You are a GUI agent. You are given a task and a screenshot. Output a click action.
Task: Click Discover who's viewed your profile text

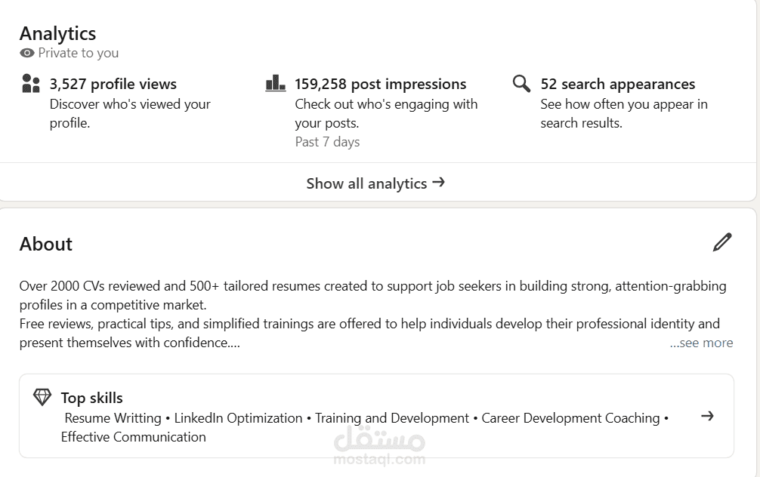(x=130, y=113)
